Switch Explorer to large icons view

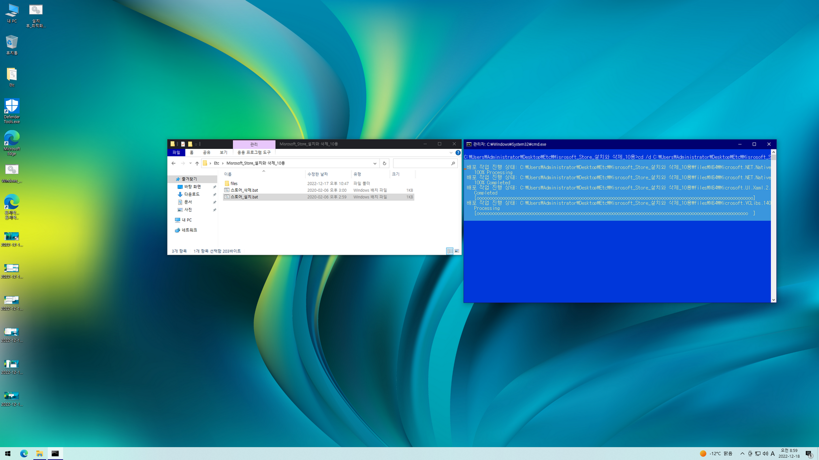457,251
